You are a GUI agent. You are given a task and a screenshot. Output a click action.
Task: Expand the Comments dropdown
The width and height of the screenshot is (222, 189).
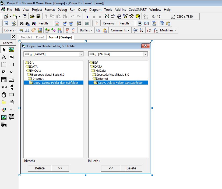point(120,30)
